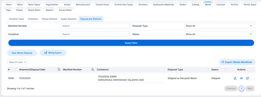The image size is (261, 97).
Task: Open the Control Areas tab
Action: (x=102, y=5)
